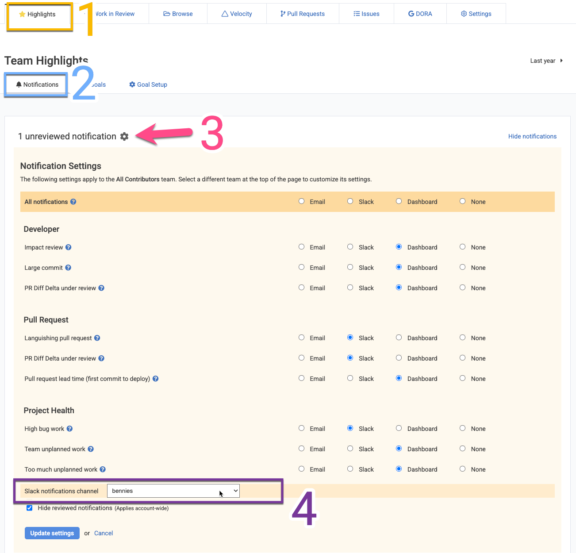
Task: Click help icon beside Too much unplanned work
Action: pyautogui.click(x=103, y=469)
